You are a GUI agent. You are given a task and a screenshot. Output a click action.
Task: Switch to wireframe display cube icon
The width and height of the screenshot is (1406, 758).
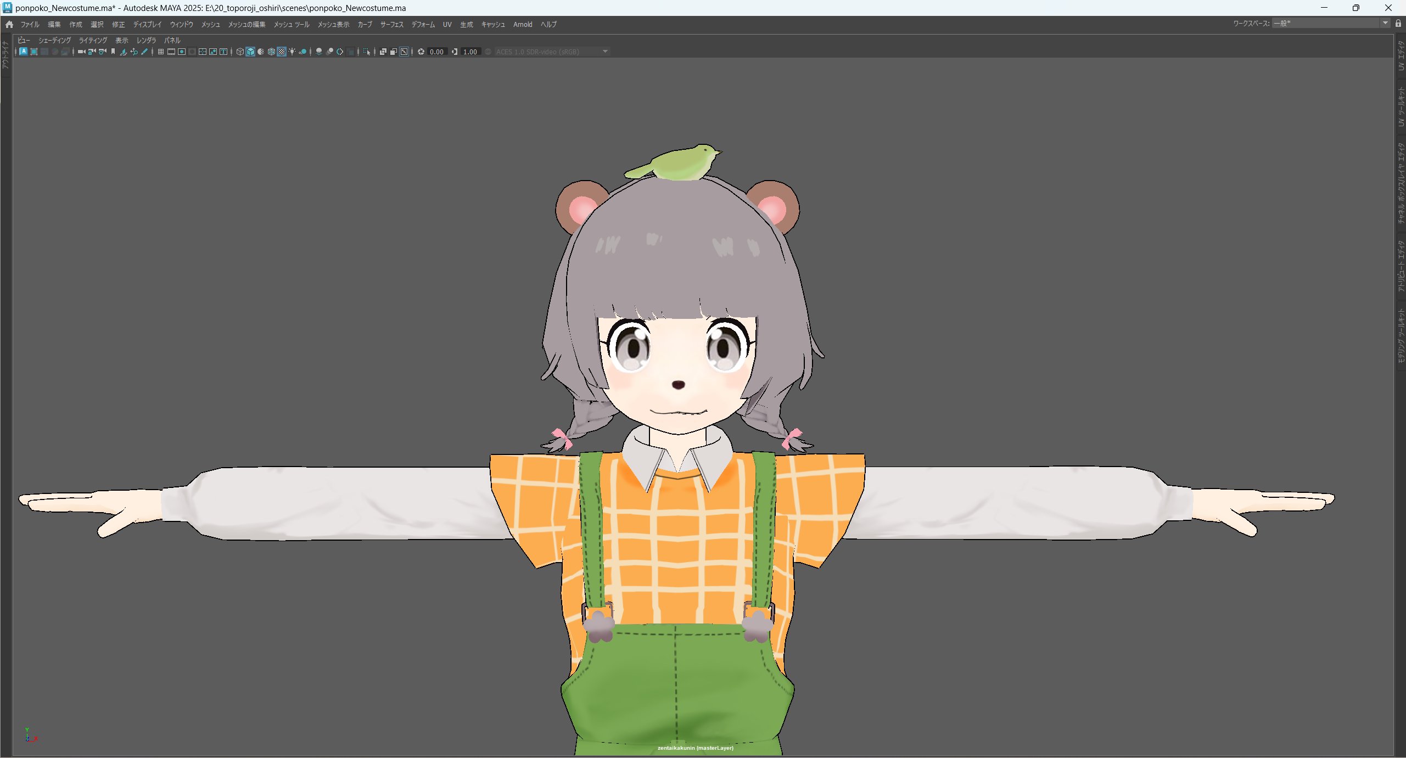click(x=240, y=52)
